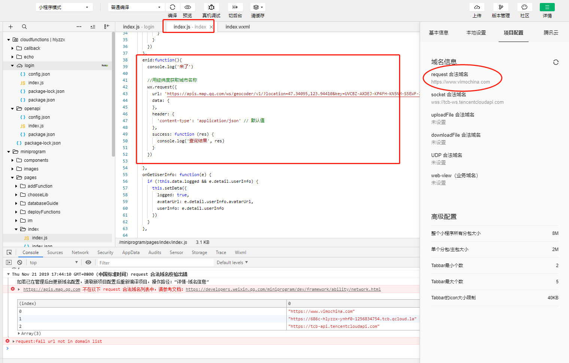Select the images folder
The width and height of the screenshot is (569, 363).
pyautogui.click(x=31, y=169)
